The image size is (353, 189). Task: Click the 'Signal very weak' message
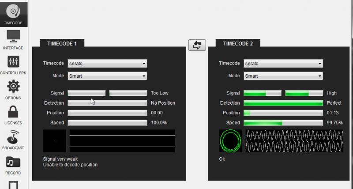60,159
